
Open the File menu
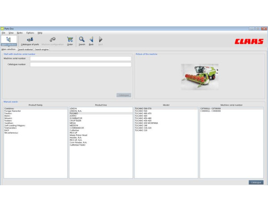point(3,33)
